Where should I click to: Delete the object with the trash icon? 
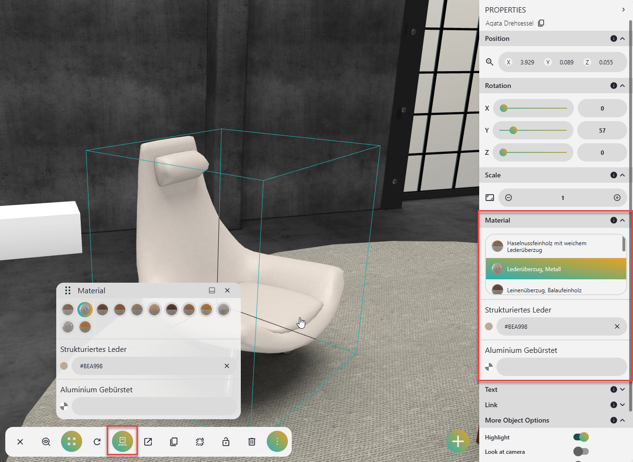tap(252, 442)
